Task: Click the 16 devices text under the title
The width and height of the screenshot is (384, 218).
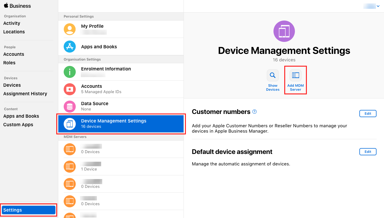Action: [x=284, y=60]
